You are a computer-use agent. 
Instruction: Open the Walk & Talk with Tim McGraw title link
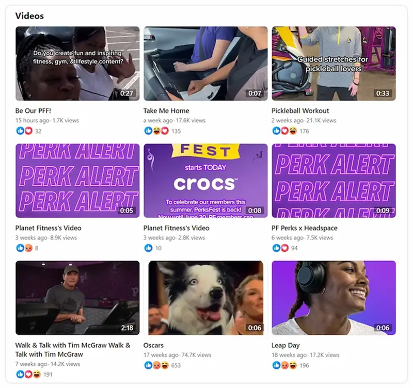73,350
